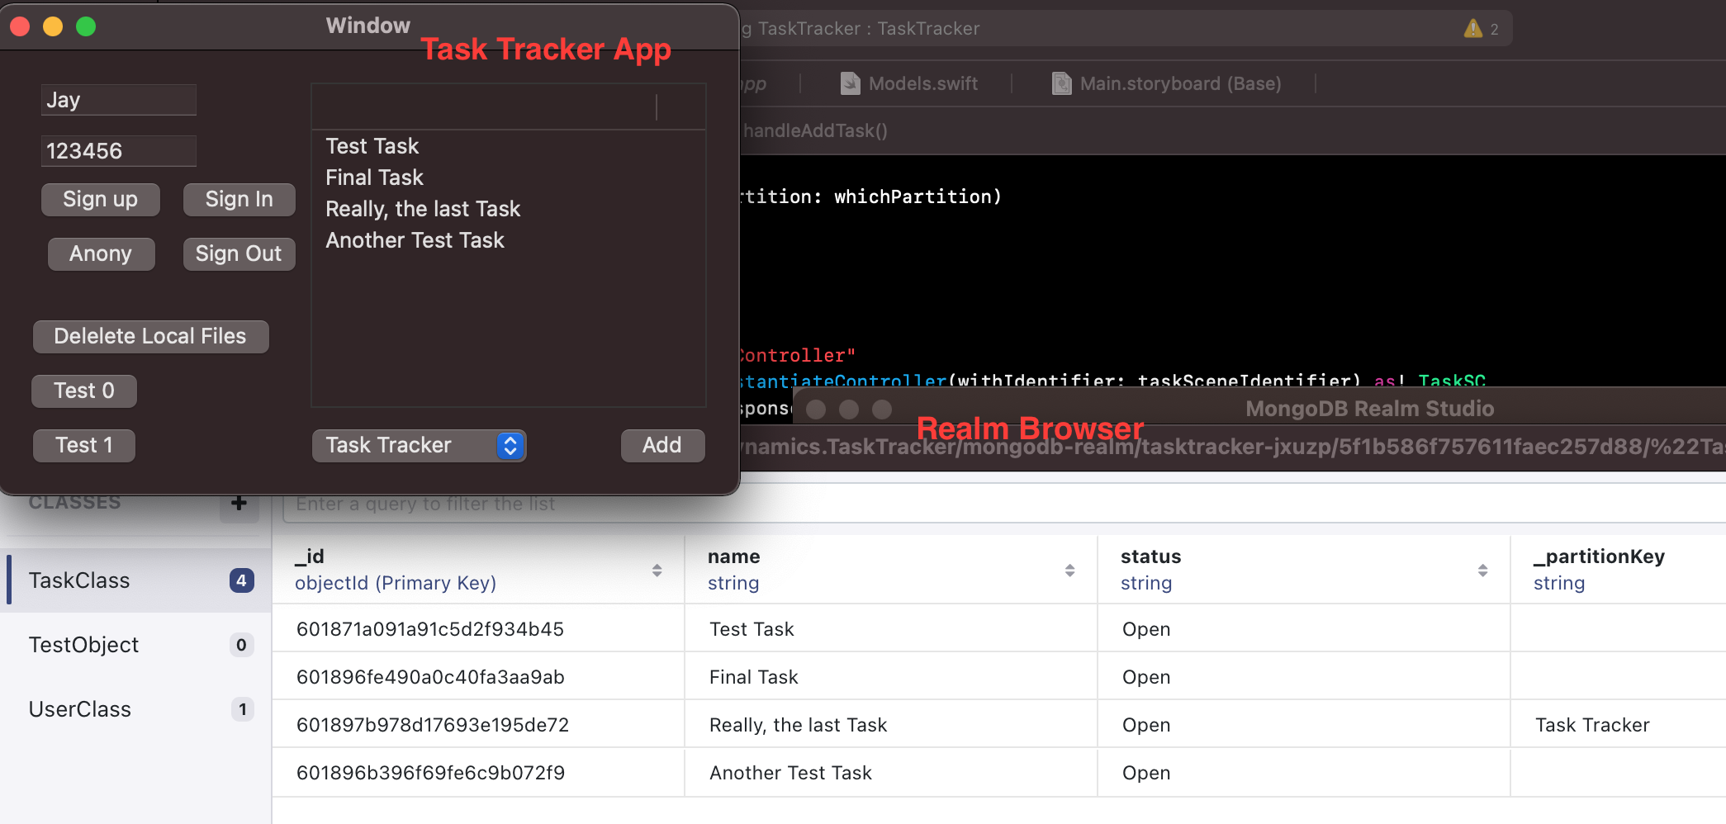The height and width of the screenshot is (824, 1726).
Task: Select TestObject in the classes sidebar
Action: 83,645
